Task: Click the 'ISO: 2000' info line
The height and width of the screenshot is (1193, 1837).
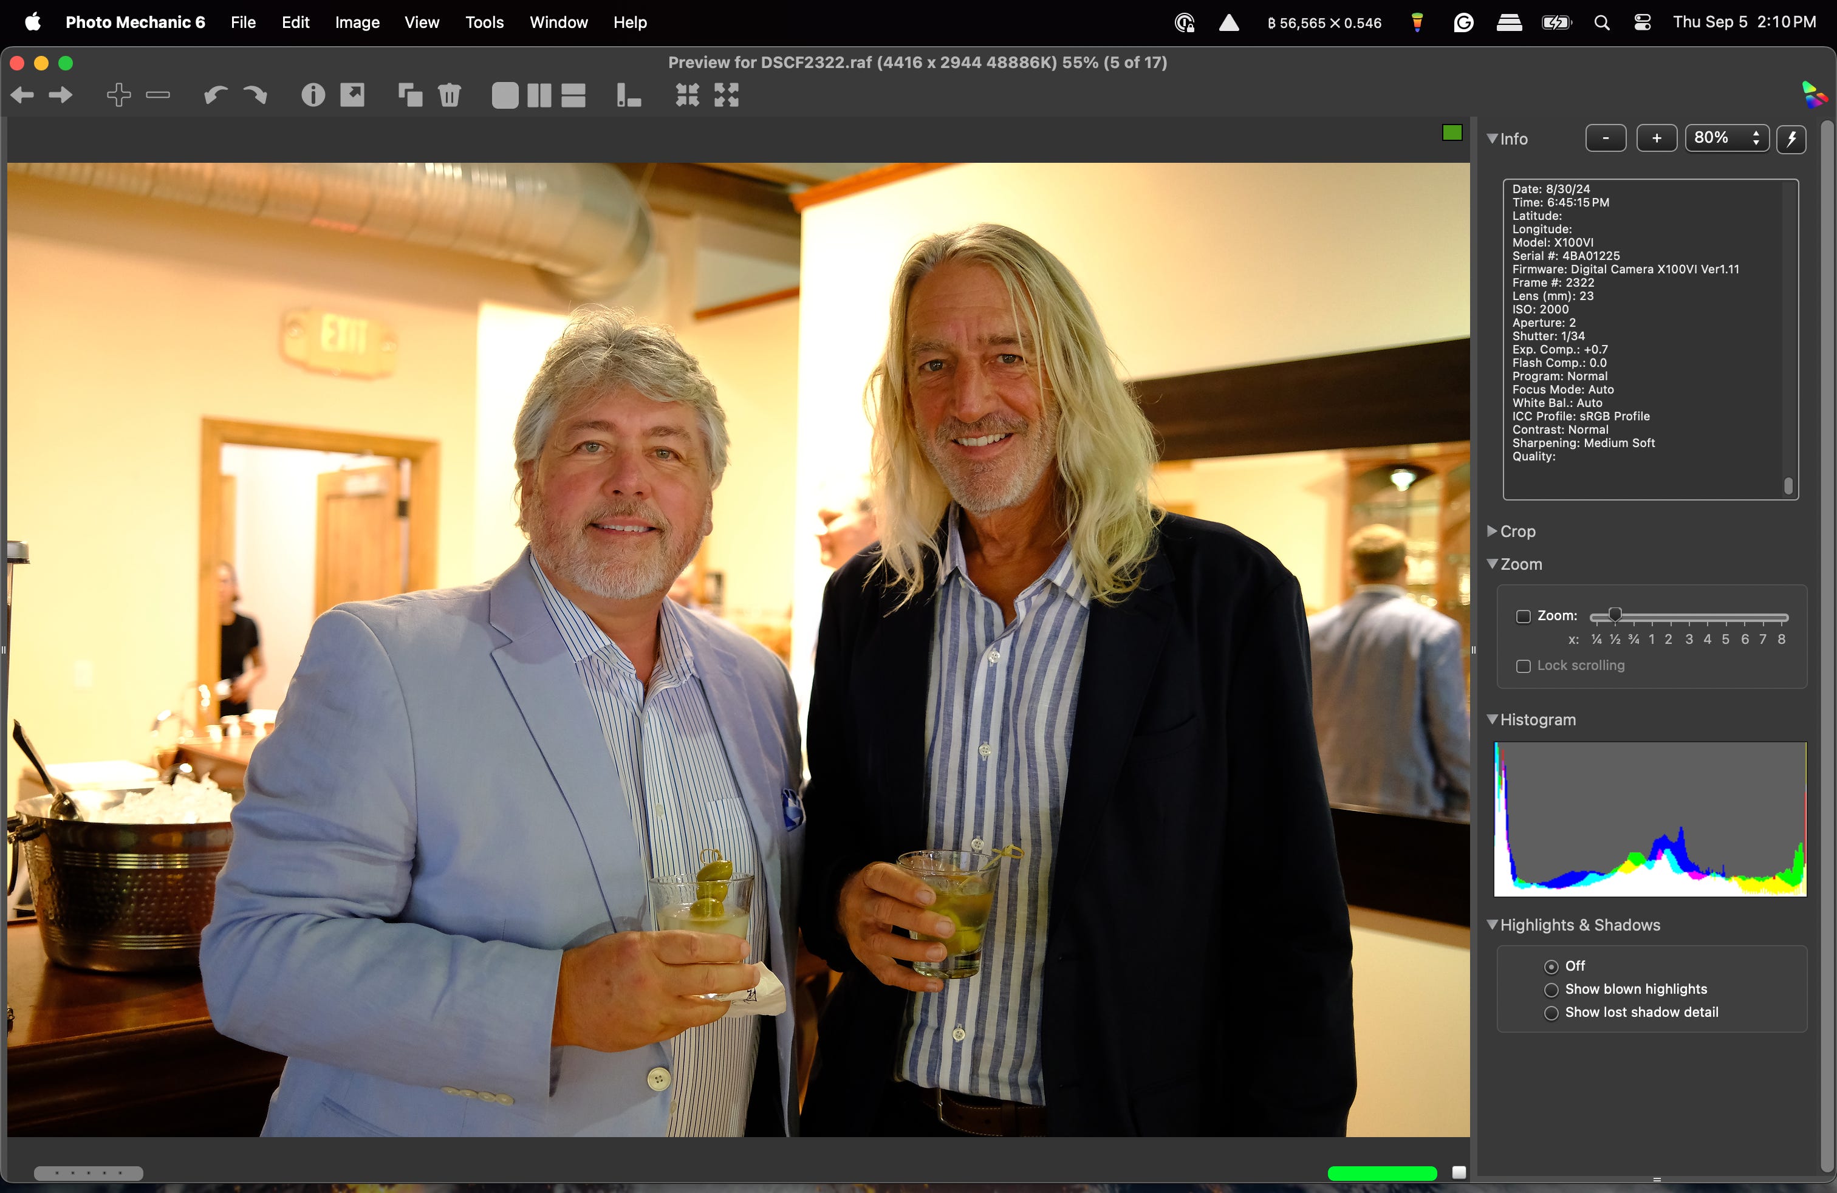Action: [x=1540, y=309]
